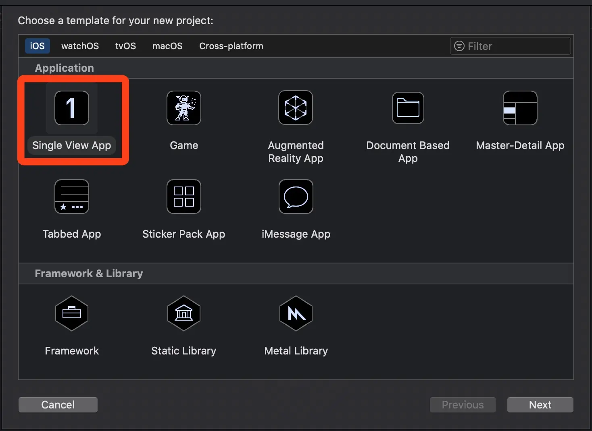Pick the iMessage App speech bubble icon
This screenshot has width=592, height=431.
(296, 197)
